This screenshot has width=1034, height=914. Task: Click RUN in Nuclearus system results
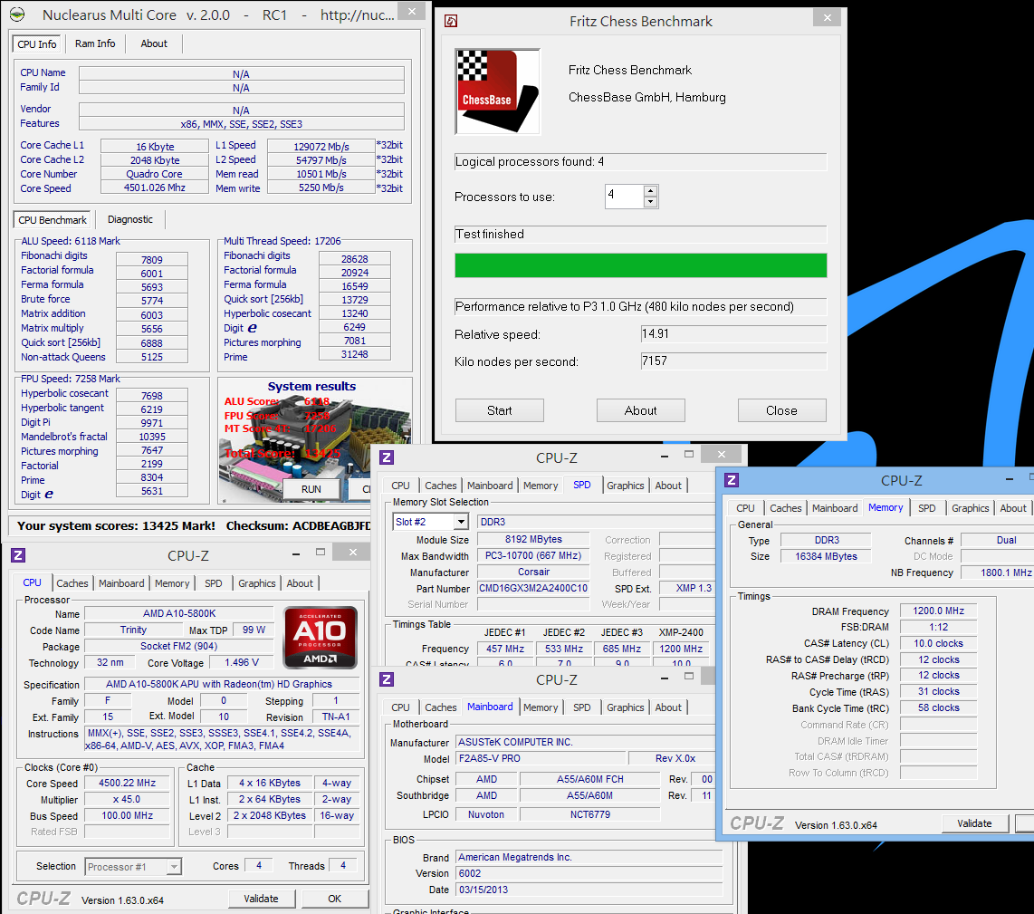tap(311, 489)
